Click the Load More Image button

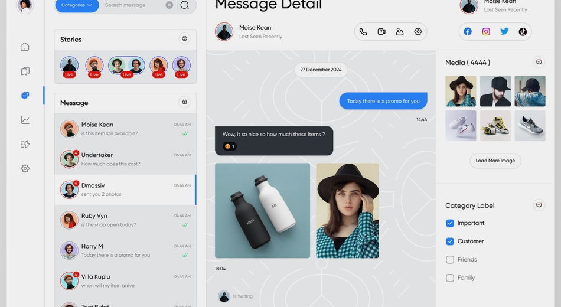pos(495,161)
